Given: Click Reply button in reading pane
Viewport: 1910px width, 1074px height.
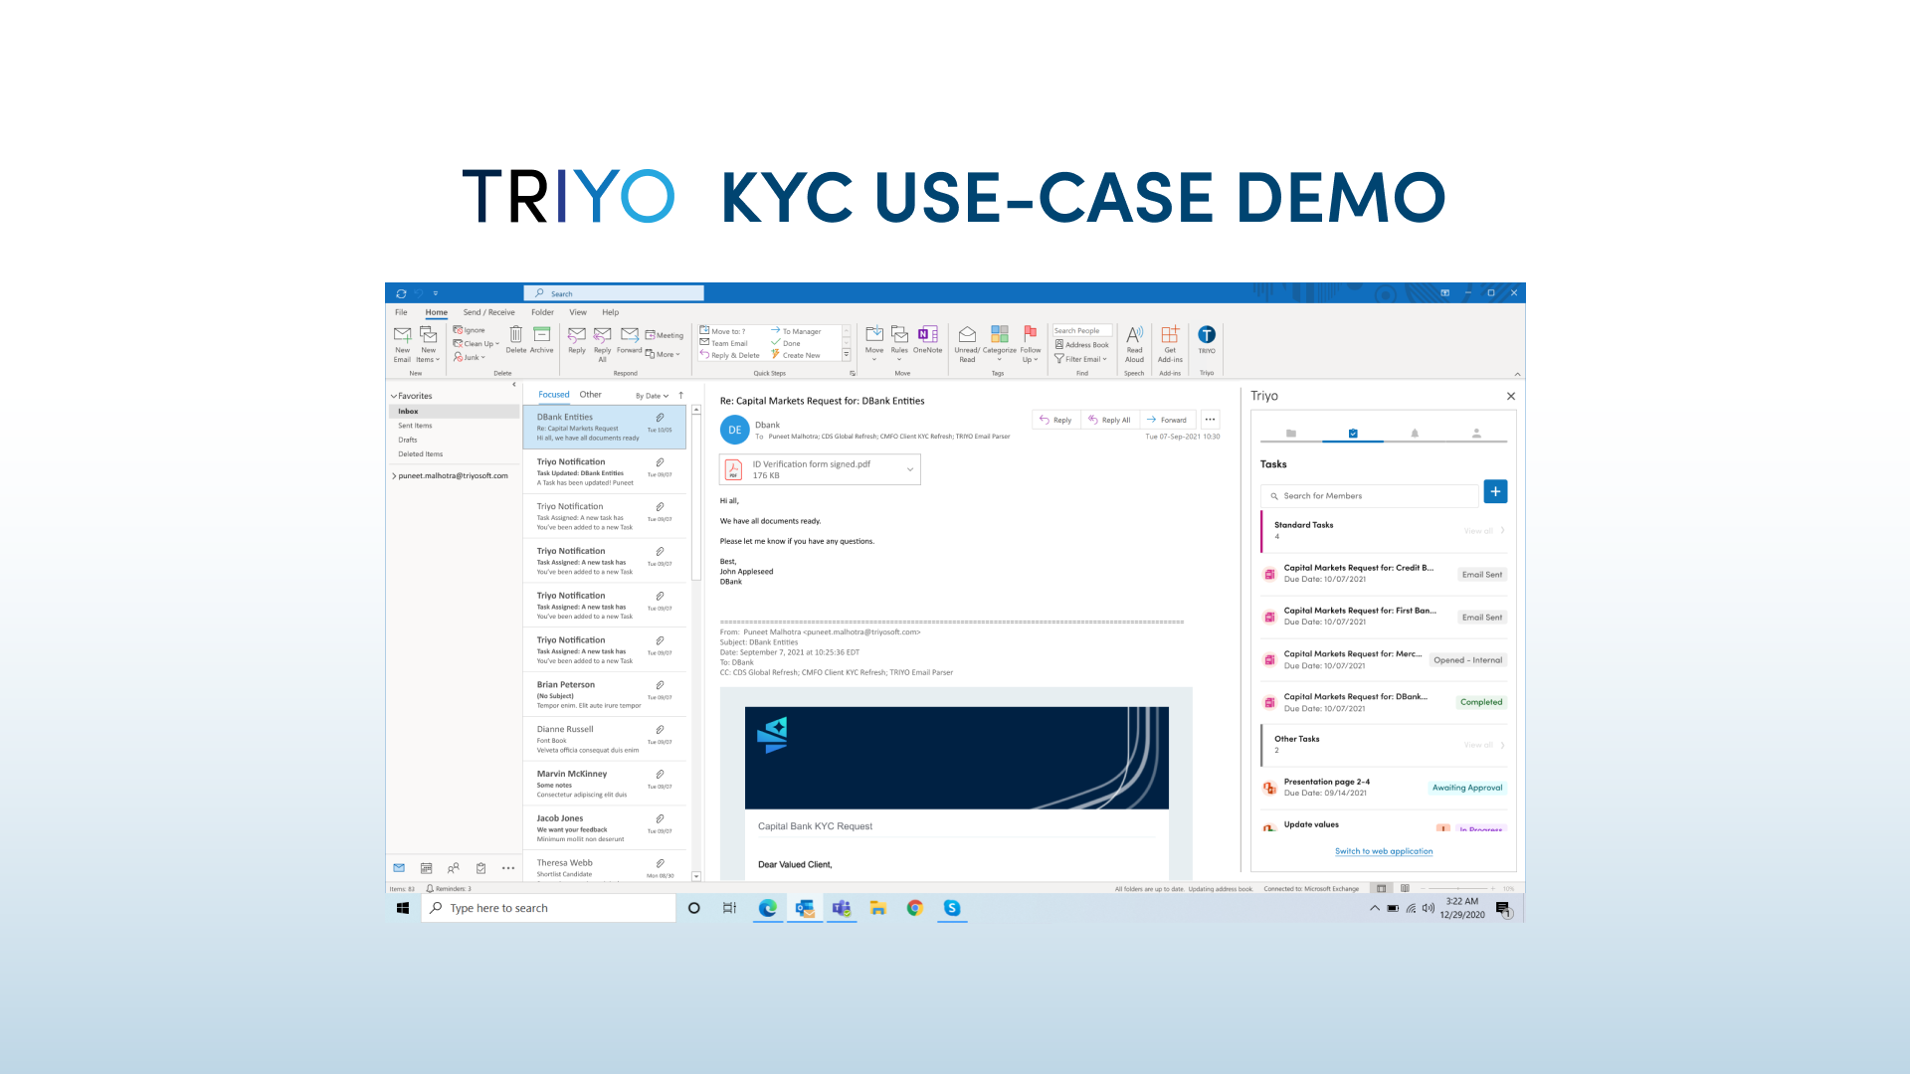Looking at the screenshot, I should click(1055, 420).
